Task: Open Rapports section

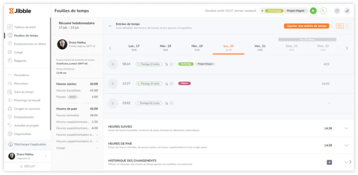Action: [x=17, y=61]
